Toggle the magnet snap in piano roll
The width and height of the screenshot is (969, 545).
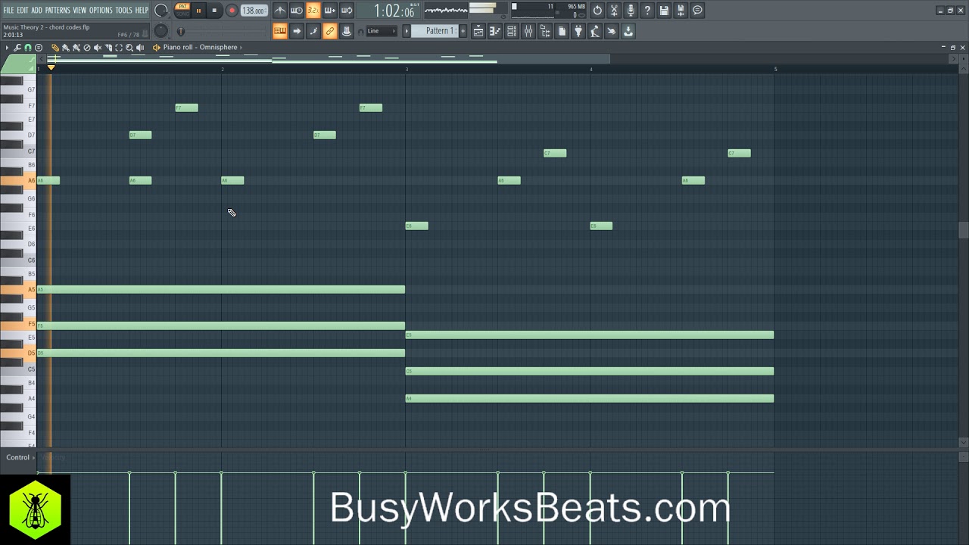[28, 48]
